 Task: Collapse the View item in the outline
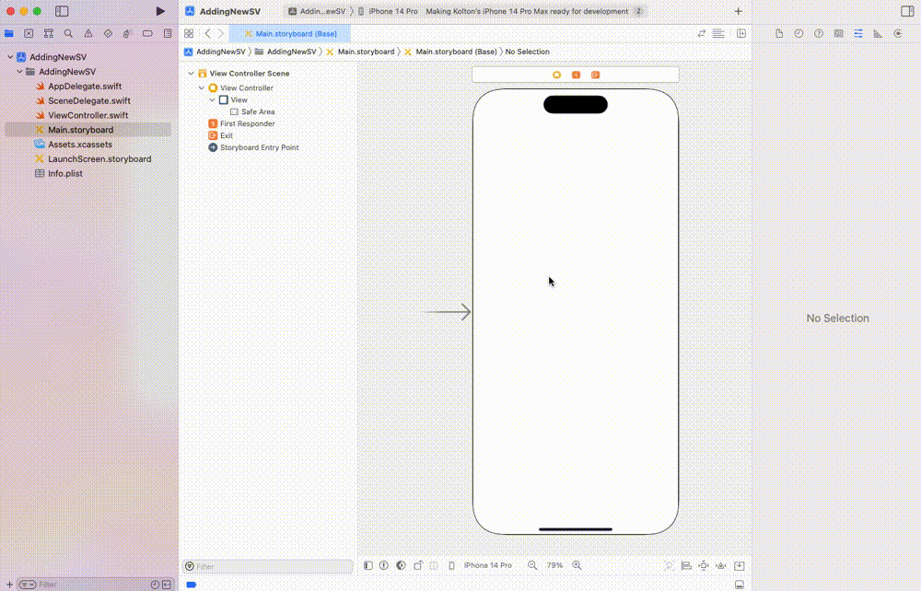coord(212,99)
